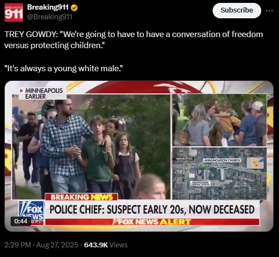279x257 pixels.
Task: View the 643.9K Views analytics
Action: (106, 245)
